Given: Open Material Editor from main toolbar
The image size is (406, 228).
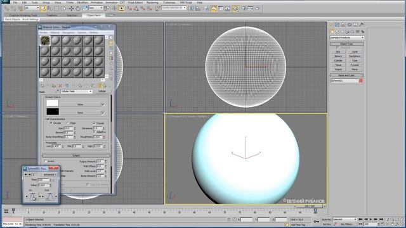Looking at the screenshot, I should pos(235,8).
